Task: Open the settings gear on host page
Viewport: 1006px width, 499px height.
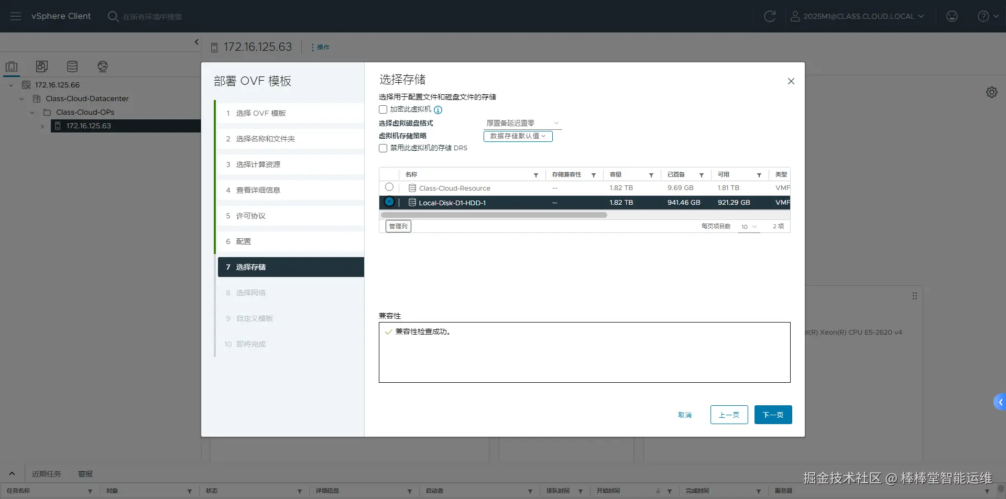Action: click(992, 92)
